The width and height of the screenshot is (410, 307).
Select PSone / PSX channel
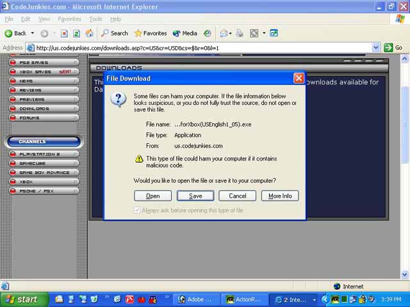pos(44,191)
